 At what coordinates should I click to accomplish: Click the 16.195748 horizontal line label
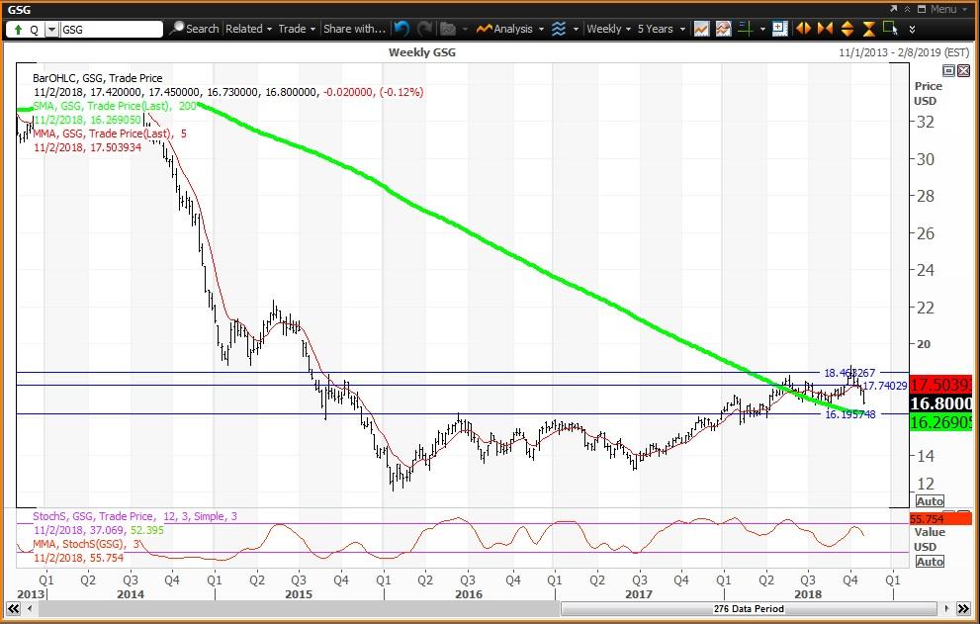[850, 414]
